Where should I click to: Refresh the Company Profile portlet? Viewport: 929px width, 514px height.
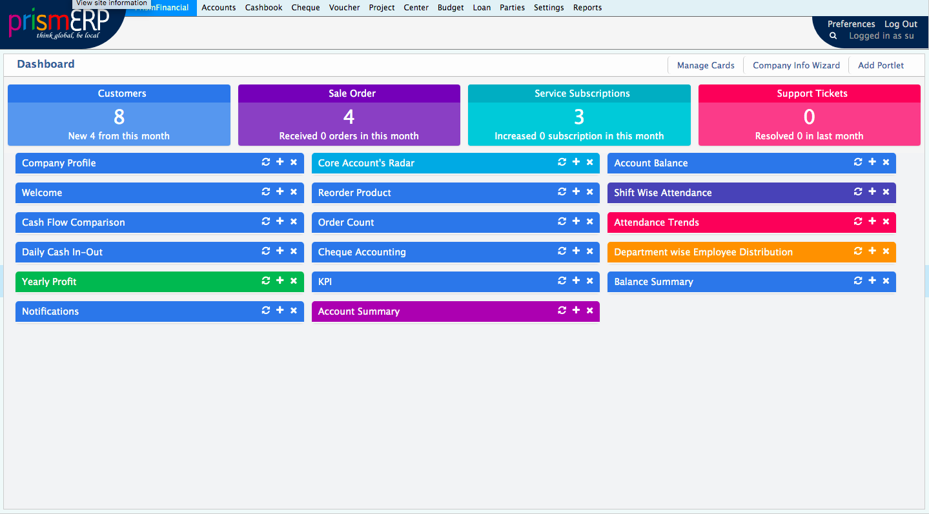(x=265, y=163)
